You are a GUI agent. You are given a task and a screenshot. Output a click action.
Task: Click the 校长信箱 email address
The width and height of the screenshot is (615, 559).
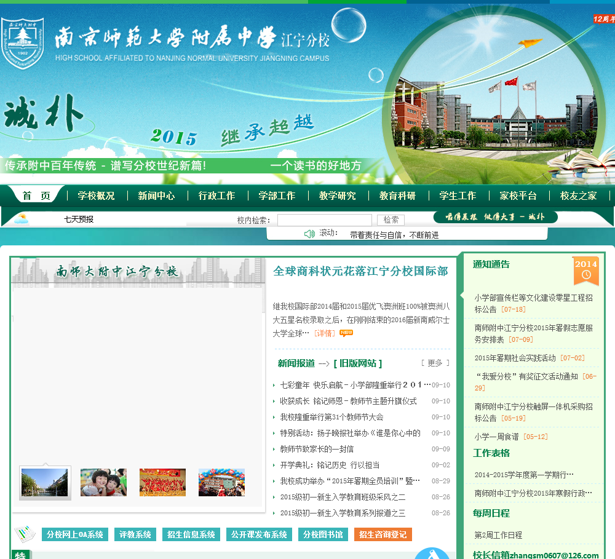tap(554, 555)
